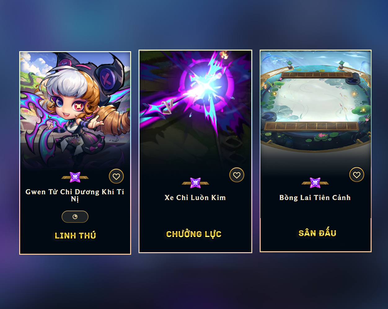
Task: Favorite the Xe Chỉ Luồn Kim card
Action: pos(237,175)
